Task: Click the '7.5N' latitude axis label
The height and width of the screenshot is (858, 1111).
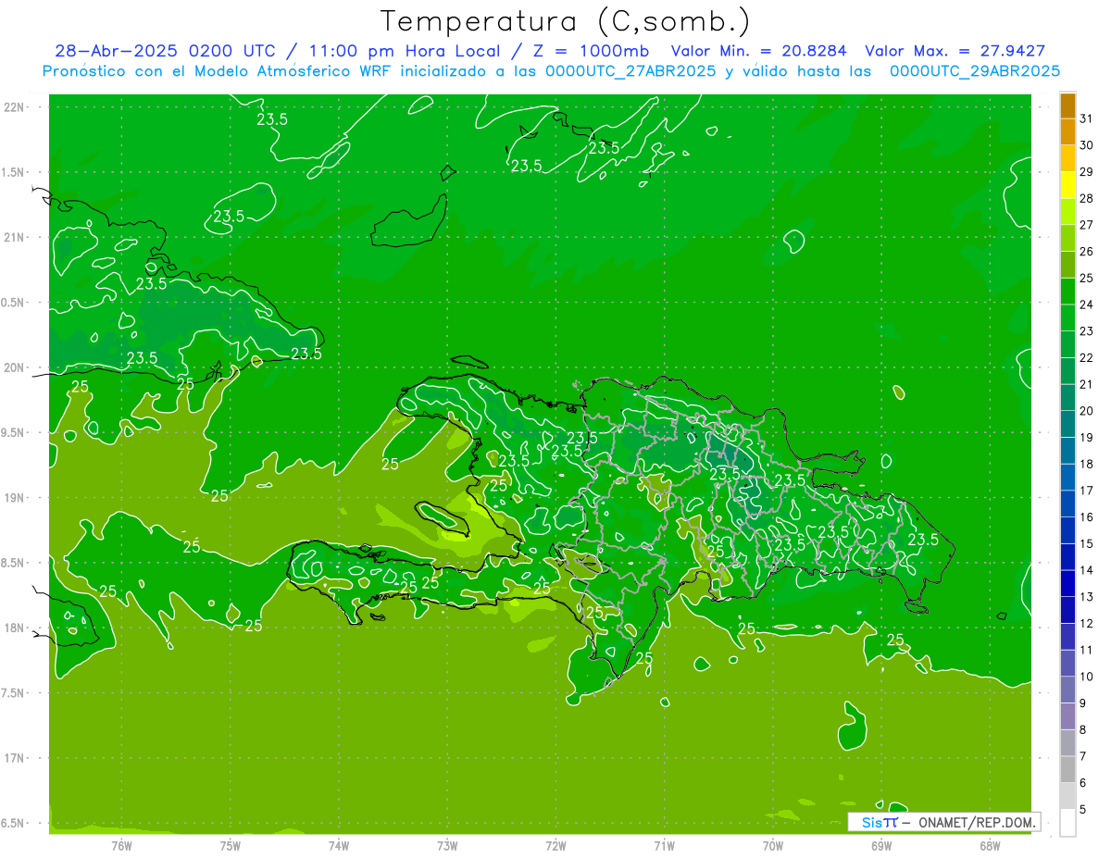Action: click(13, 692)
